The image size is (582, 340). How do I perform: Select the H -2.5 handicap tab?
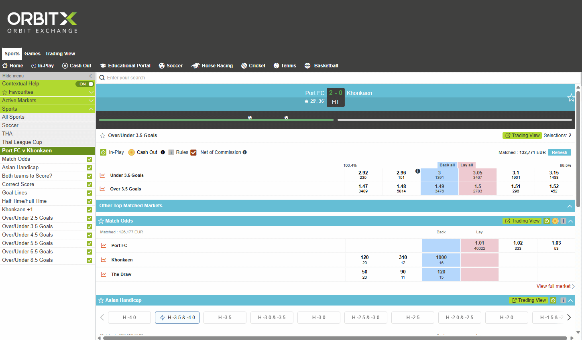click(x=413, y=318)
